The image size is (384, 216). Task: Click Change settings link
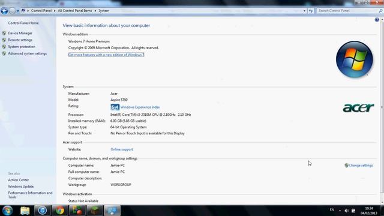361,166
